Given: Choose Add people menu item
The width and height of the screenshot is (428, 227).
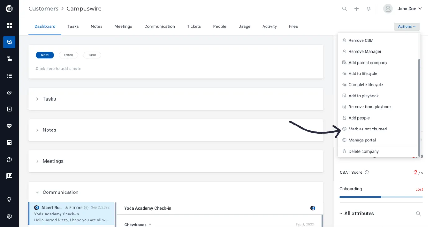Looking at the screenshot, I should click(378, 118).
